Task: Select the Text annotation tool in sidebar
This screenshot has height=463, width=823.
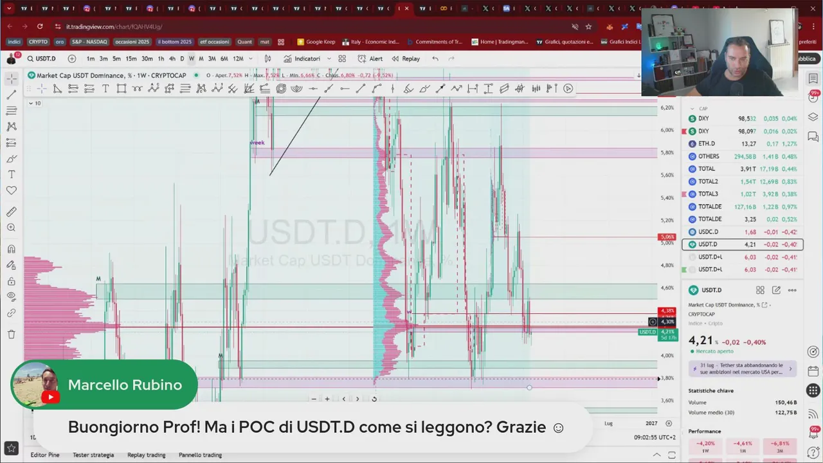Action: point(12,174)
